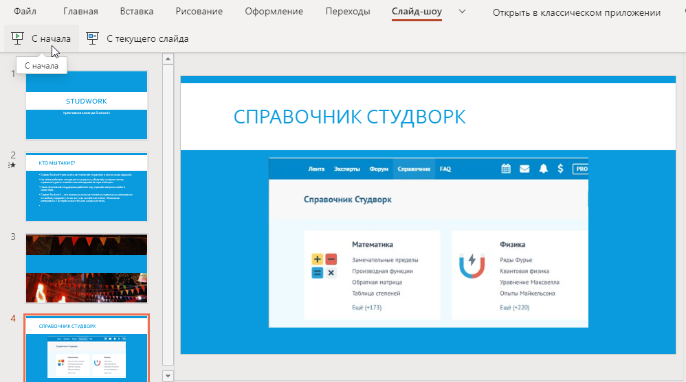Click the calendar icon in the slide image

tap(506, 169)
